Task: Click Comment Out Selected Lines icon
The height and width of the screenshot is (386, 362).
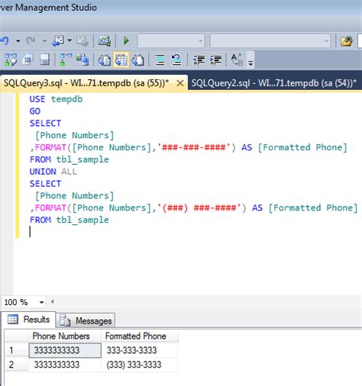Action: [160, 60]
